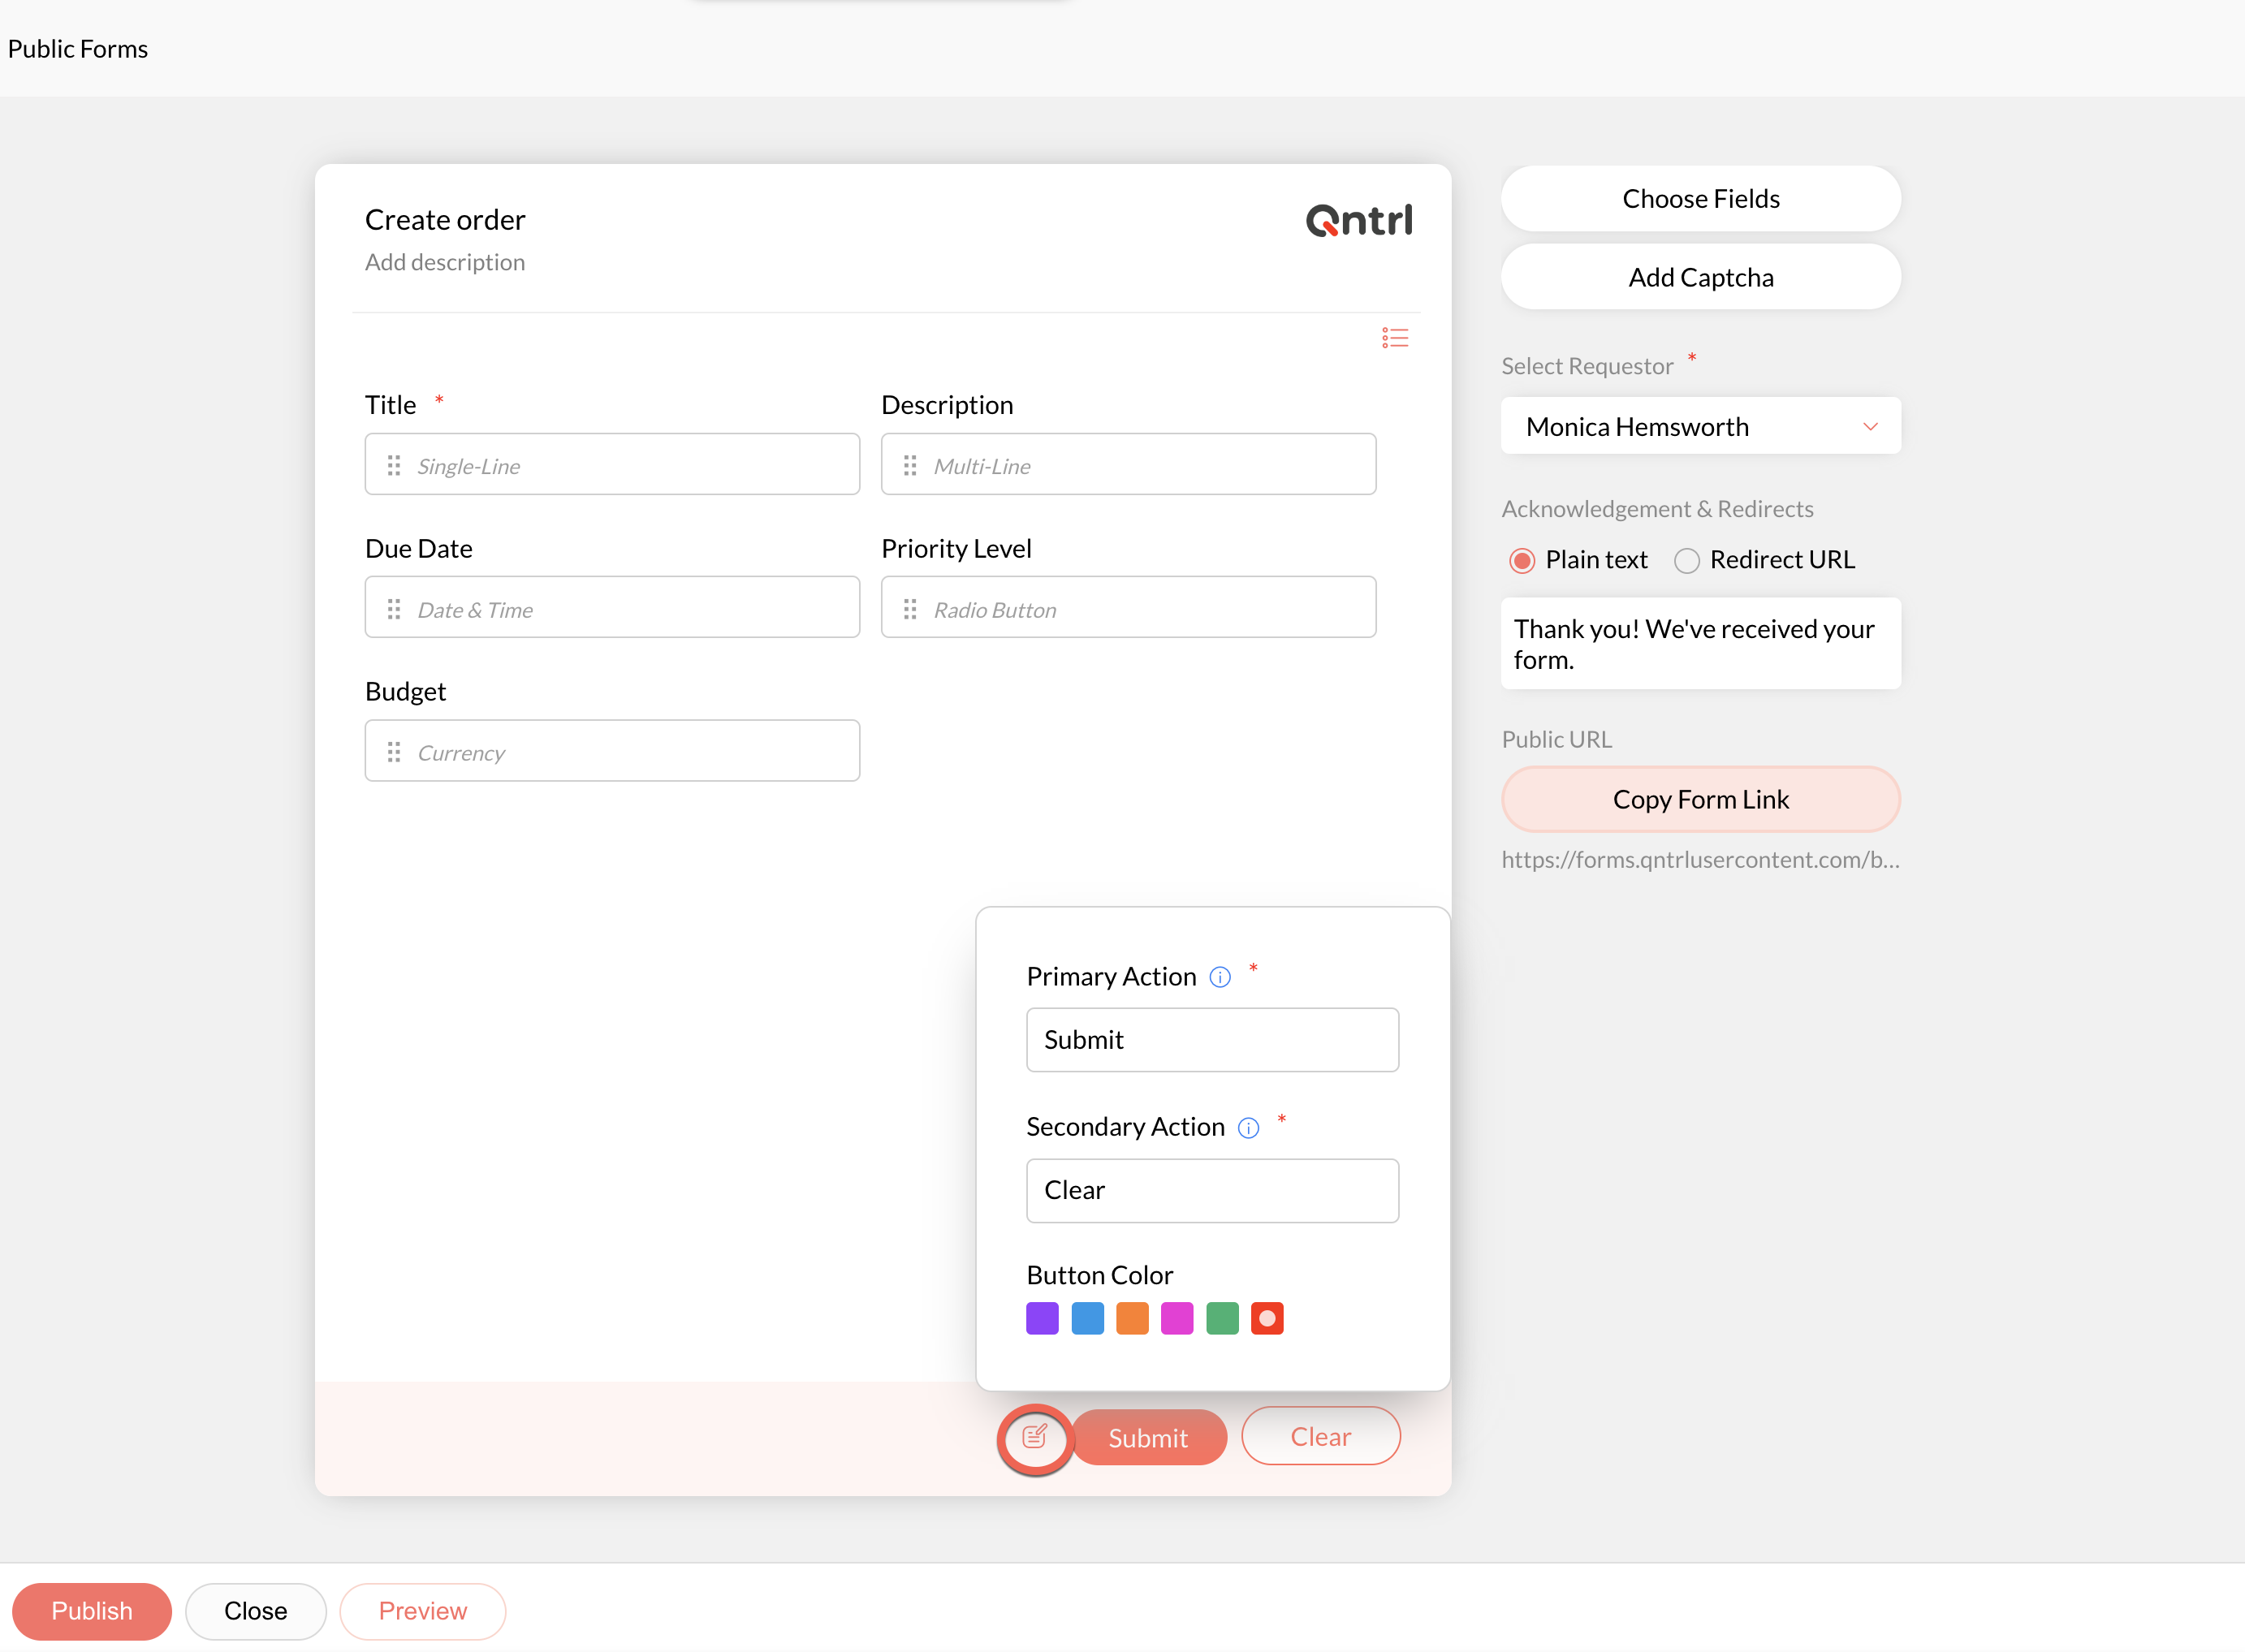
Task: Choose the green button color swatch
Action: coord(1221,1318)
